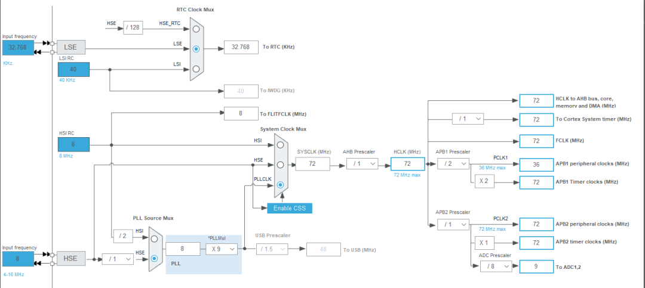Click the X 2 APB1 timer multiplier box
This screenshot has width=645, height=288.
(x=484, y=182)
